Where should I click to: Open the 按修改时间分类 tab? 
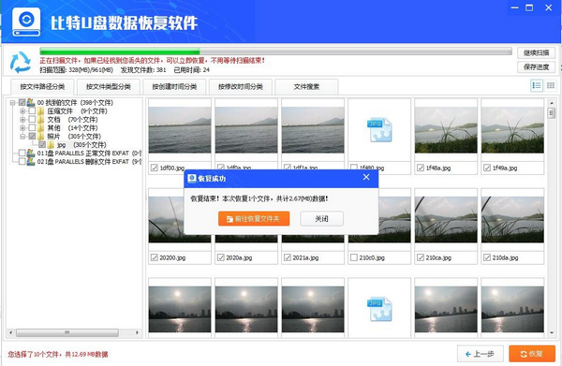tap(241, 87)
